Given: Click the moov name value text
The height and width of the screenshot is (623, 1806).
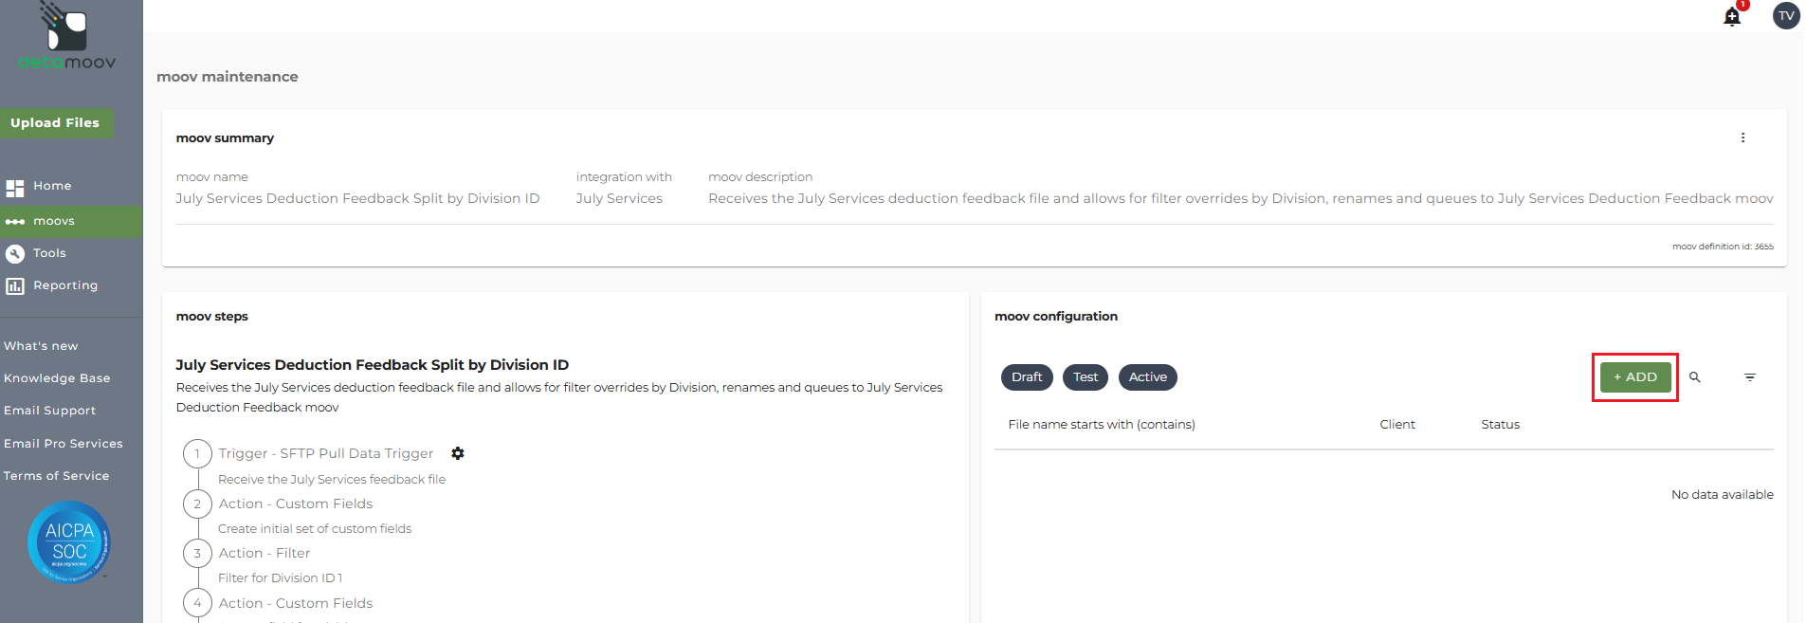Looking at the screenshot, I should 357,198.
